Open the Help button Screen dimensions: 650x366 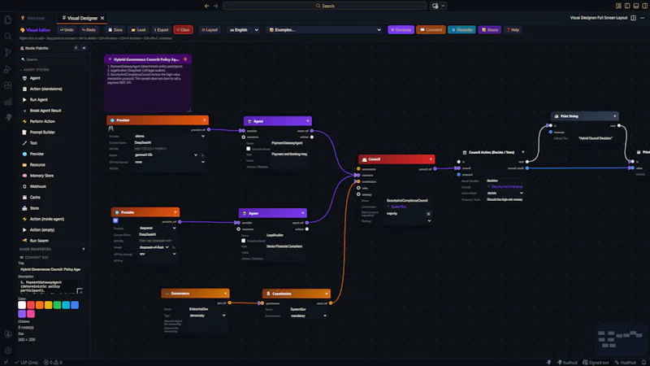[x=513, y=30]
